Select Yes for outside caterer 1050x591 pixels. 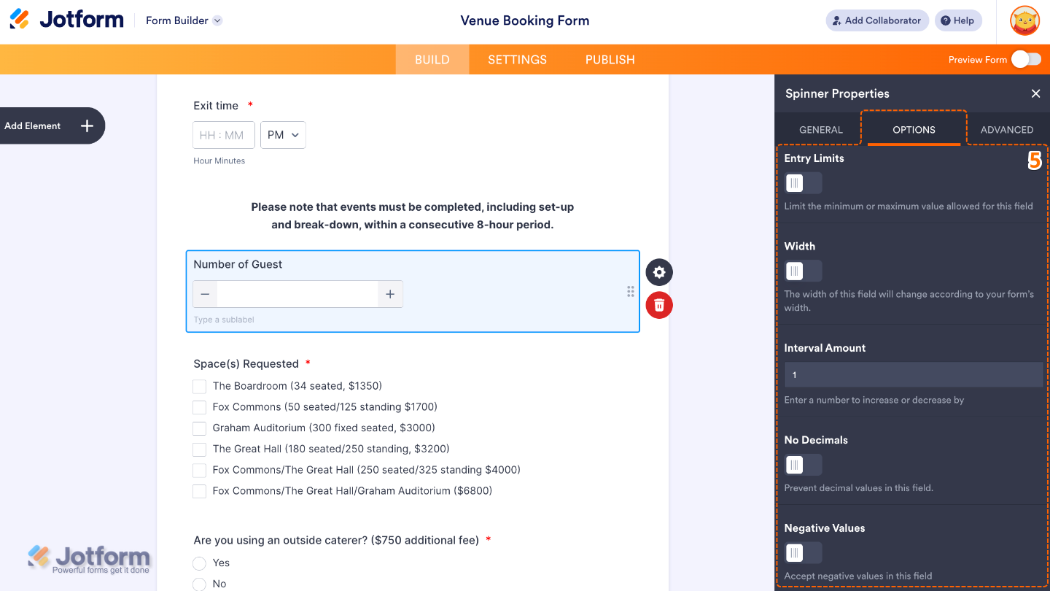point(199,563)
